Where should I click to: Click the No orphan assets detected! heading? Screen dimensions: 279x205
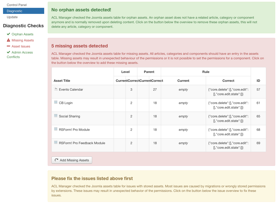(x=81, y=10)
